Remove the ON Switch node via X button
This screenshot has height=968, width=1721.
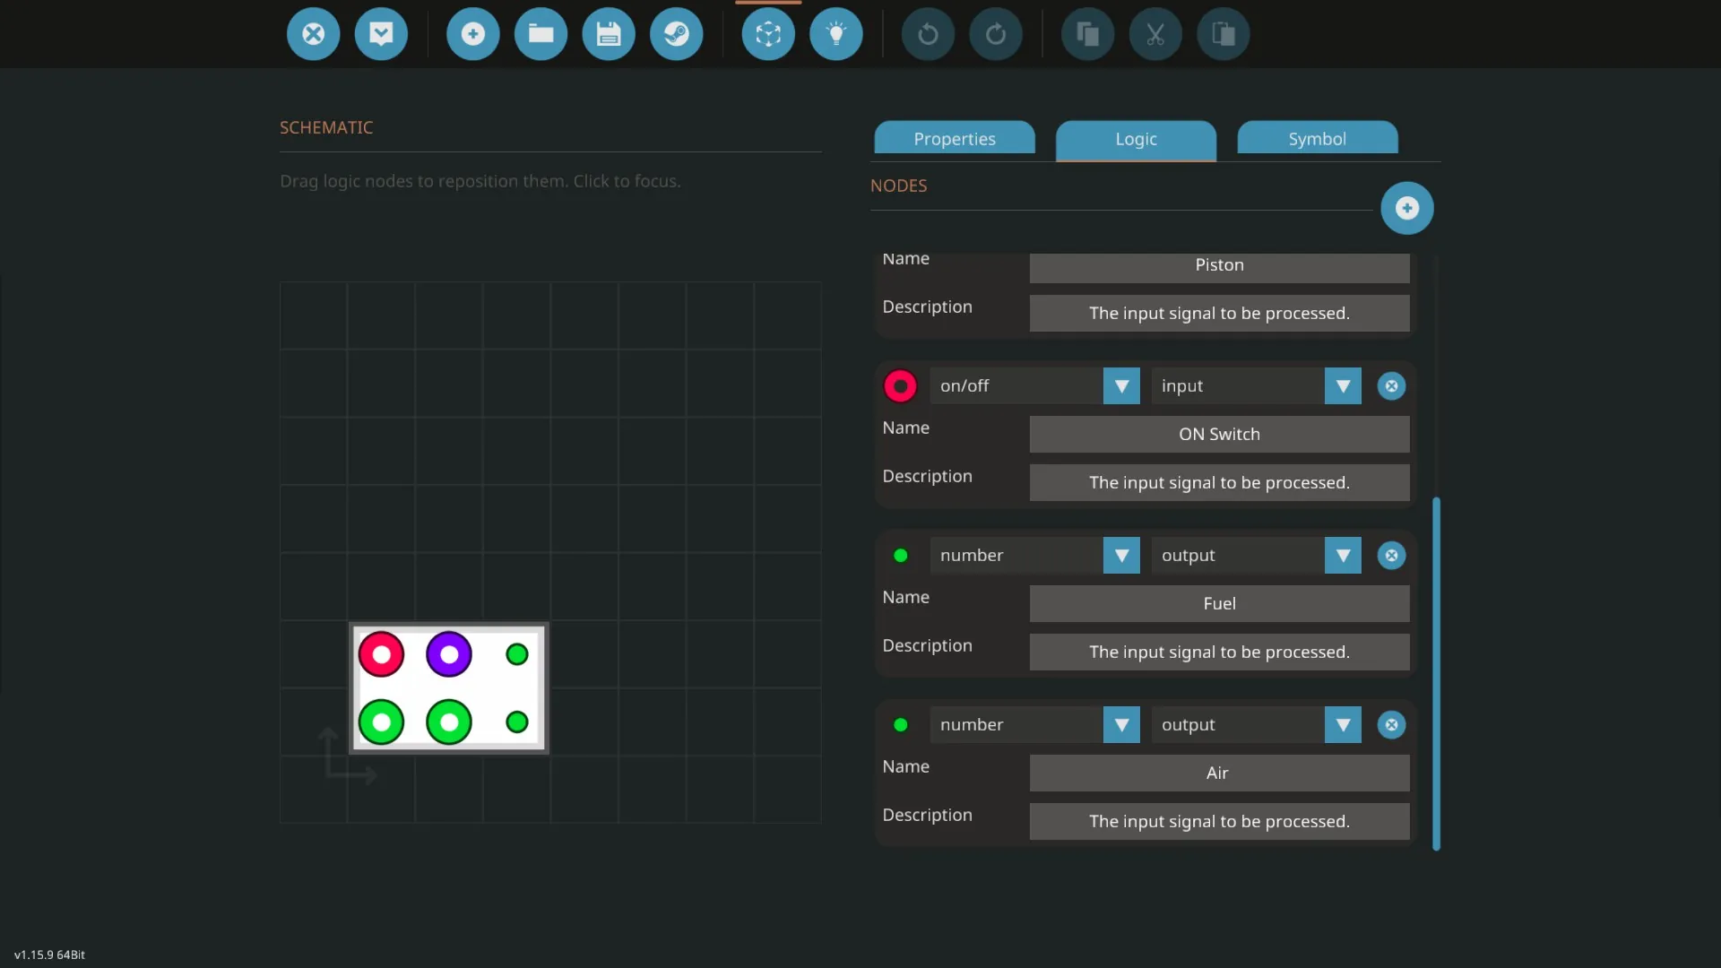pyautogui.click(x=1391, y=386)
